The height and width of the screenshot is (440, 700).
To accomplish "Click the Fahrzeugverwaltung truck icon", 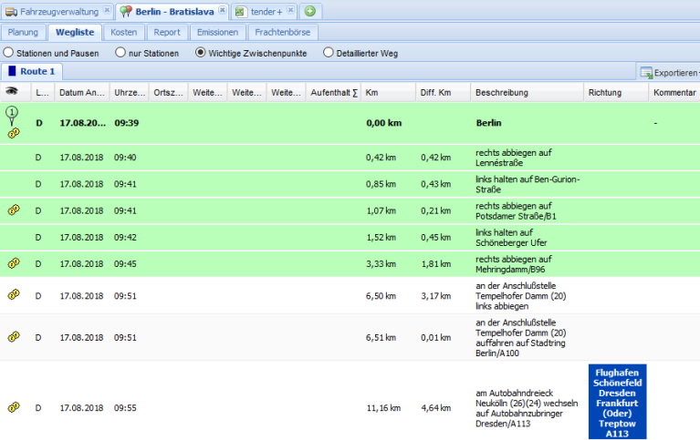I will [x=11, y=11].
